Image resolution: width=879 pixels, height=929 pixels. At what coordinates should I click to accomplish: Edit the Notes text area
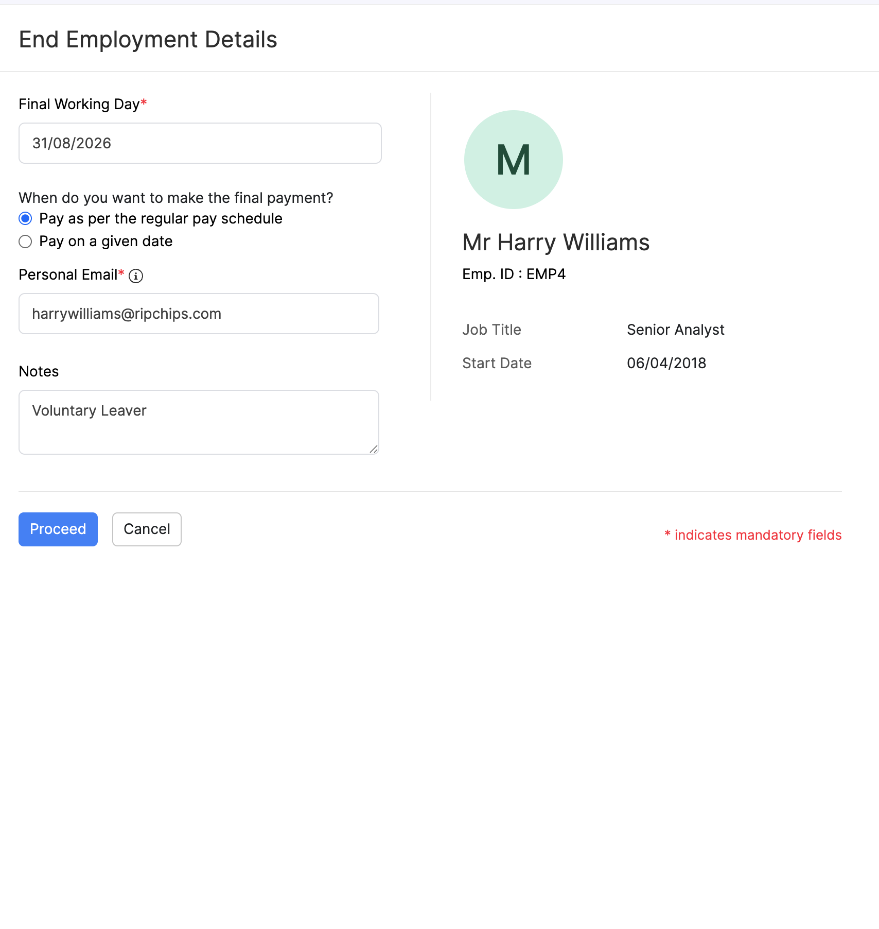199,422
